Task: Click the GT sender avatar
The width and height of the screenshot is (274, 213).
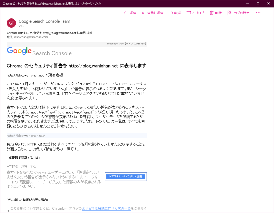Action: (11, 23)
